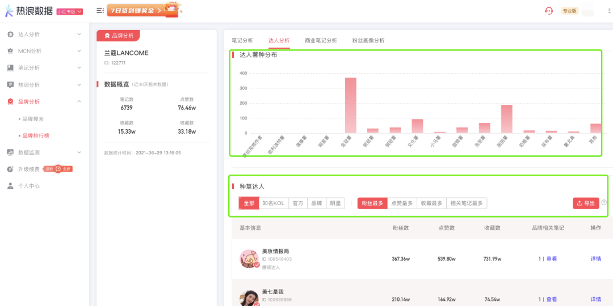Click the 笔记数 value 6739
The width and height of the screenshot is (613, 306).
(127, 108)
